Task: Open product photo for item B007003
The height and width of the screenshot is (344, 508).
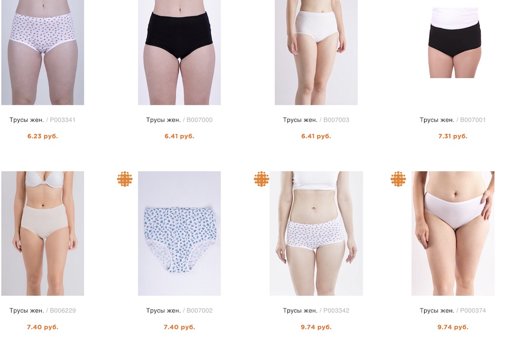Action: [x=316, y=52]
